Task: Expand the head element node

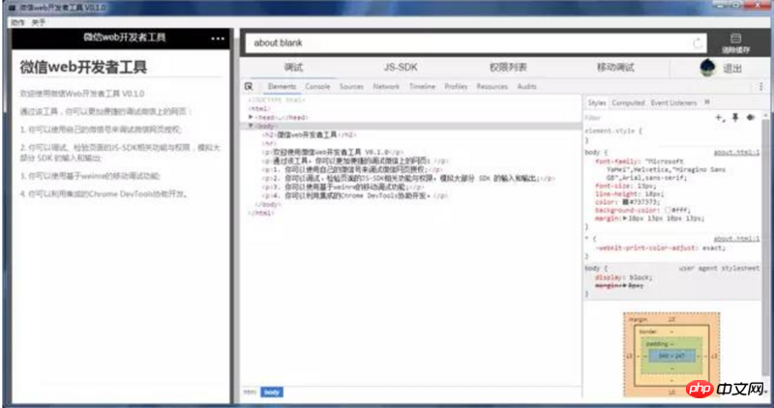Action: [x=251, y=117]
